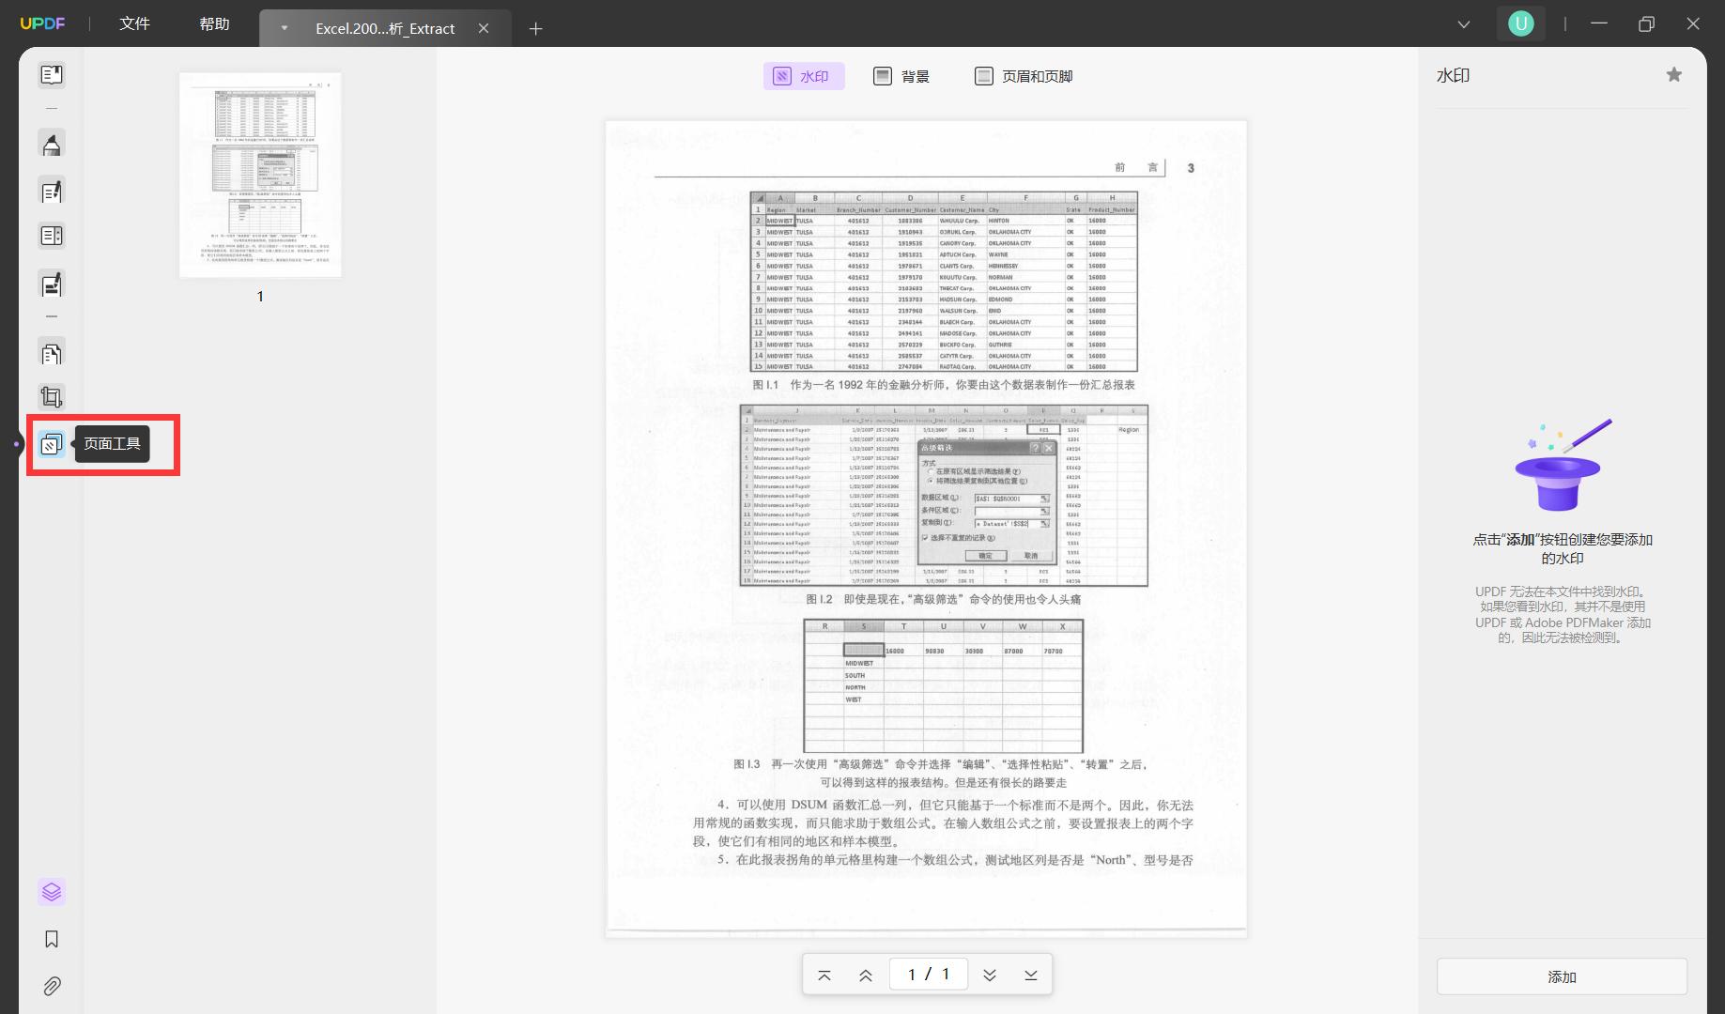Viewport: 1725px width, 1014px height.
Task: Open the Bookmarks panel icon
Action: pyautogui.click(x=52, y=939)
